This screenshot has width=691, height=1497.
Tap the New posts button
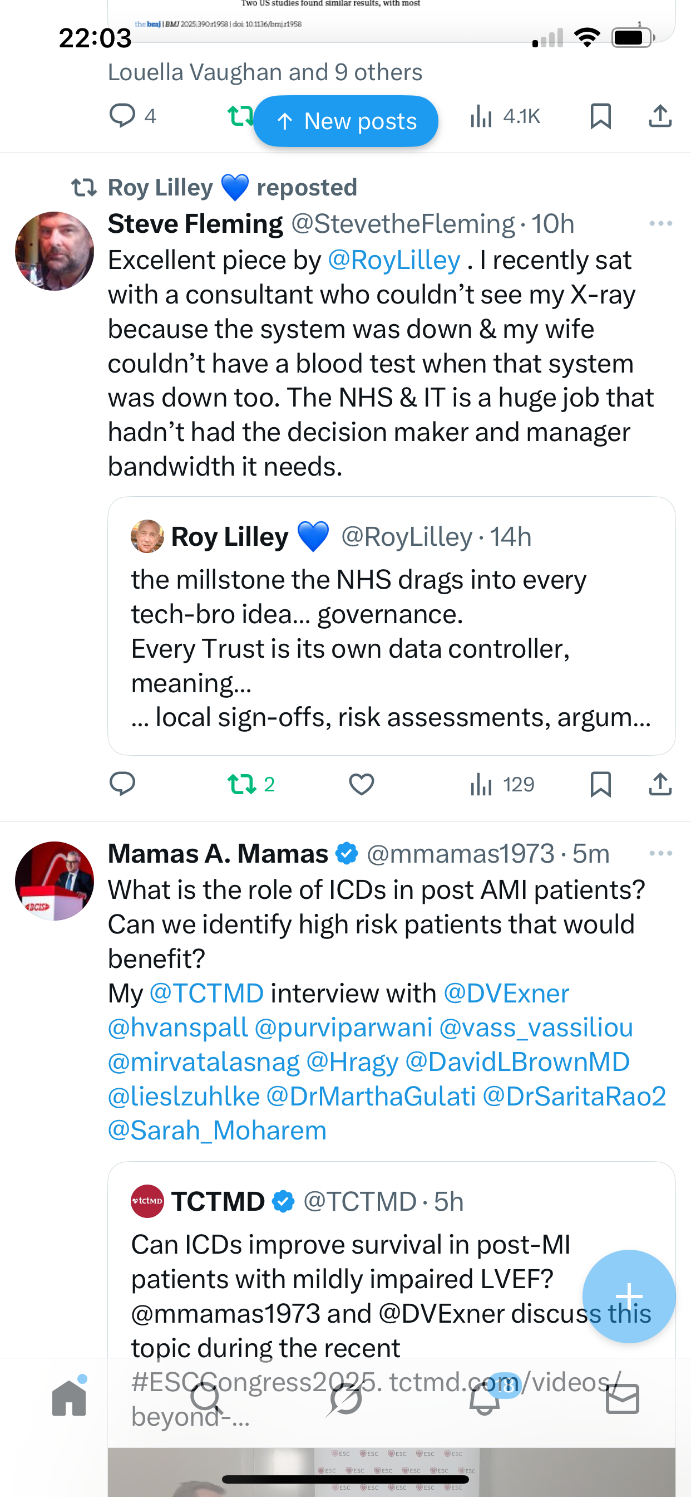[x=345, y=121]
